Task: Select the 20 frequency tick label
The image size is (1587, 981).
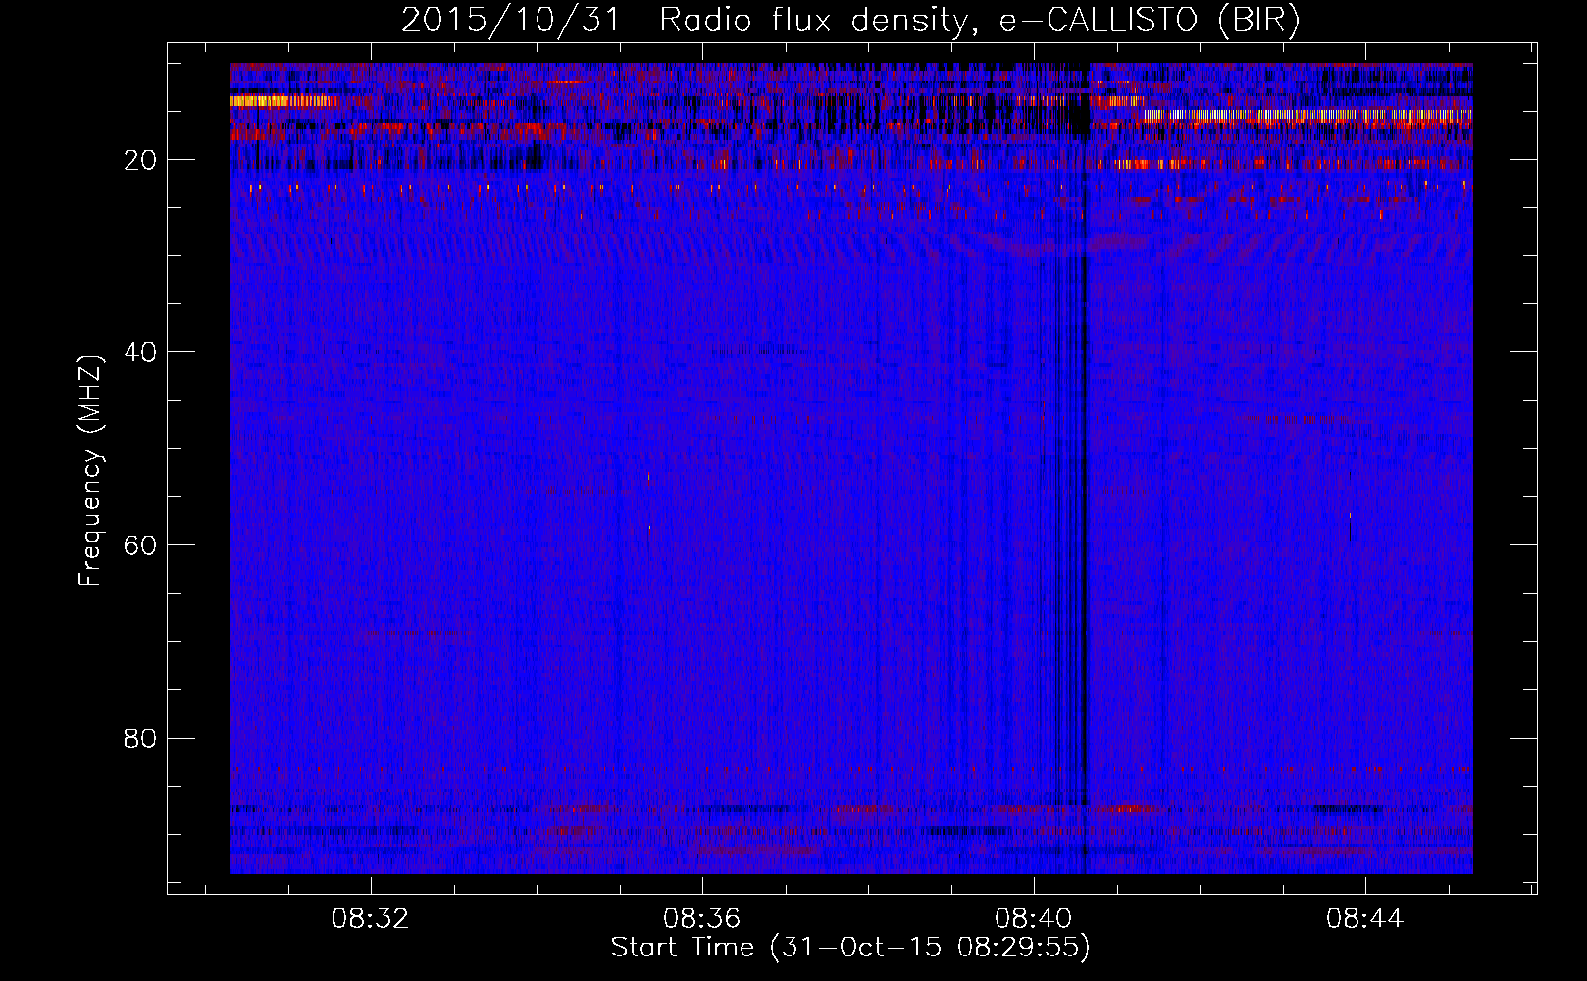Action: coord(141,160)
